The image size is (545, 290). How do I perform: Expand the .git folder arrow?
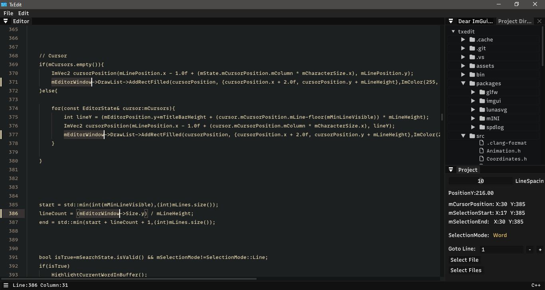point(463,48)
